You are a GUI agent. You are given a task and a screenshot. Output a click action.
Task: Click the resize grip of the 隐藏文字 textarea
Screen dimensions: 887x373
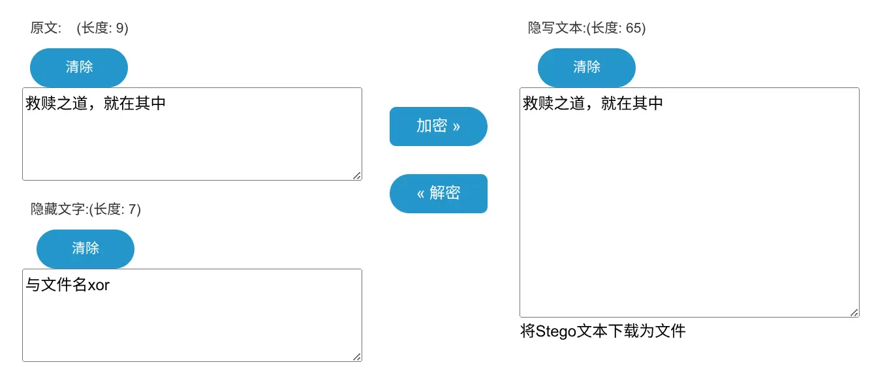click(x=357, y=357)
